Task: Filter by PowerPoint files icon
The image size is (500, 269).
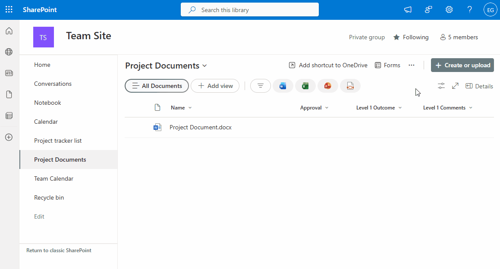Action: point(327,86)
